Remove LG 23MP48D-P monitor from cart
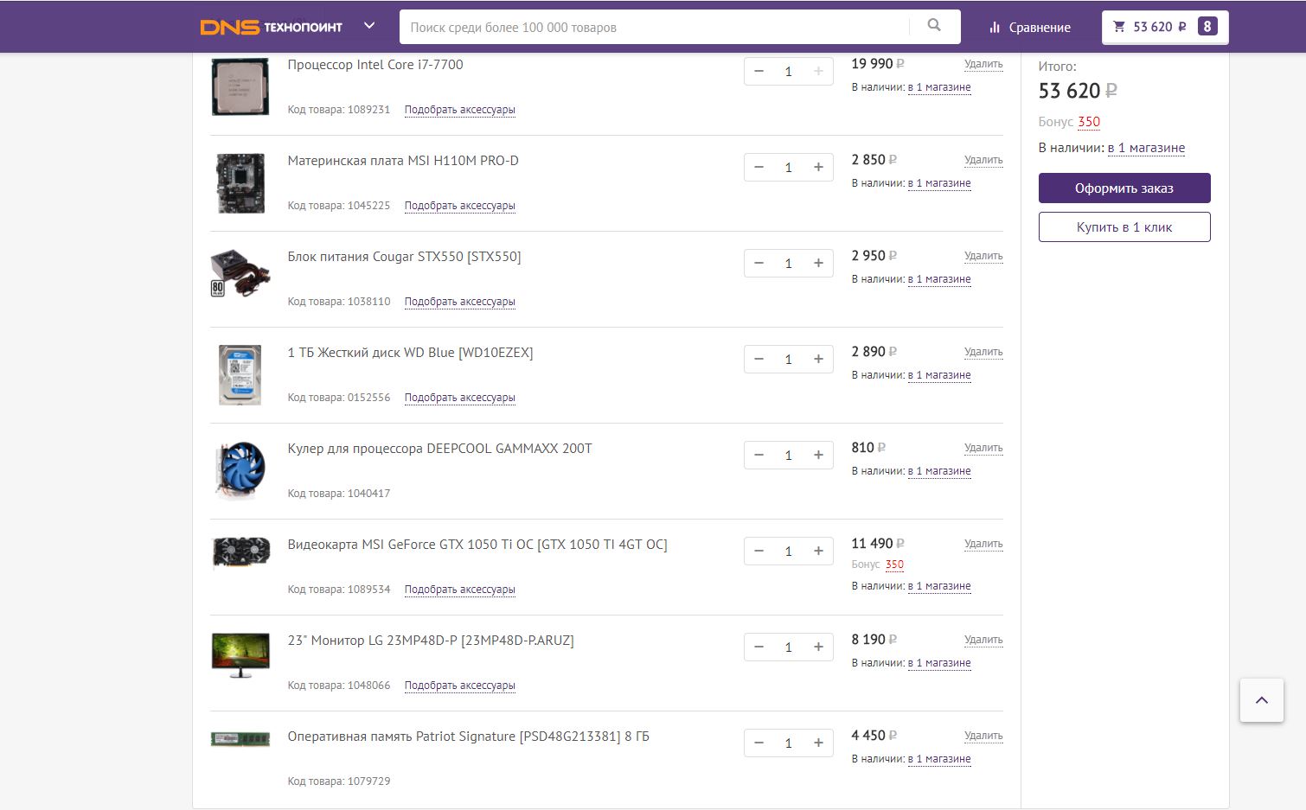 pyautogui.click(x=983, y=641)
